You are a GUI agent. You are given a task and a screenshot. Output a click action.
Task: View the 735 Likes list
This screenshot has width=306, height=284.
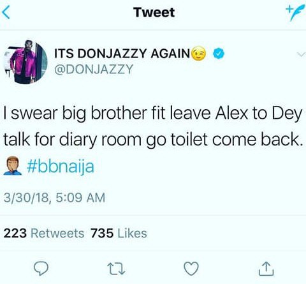[x=119, y=233]
